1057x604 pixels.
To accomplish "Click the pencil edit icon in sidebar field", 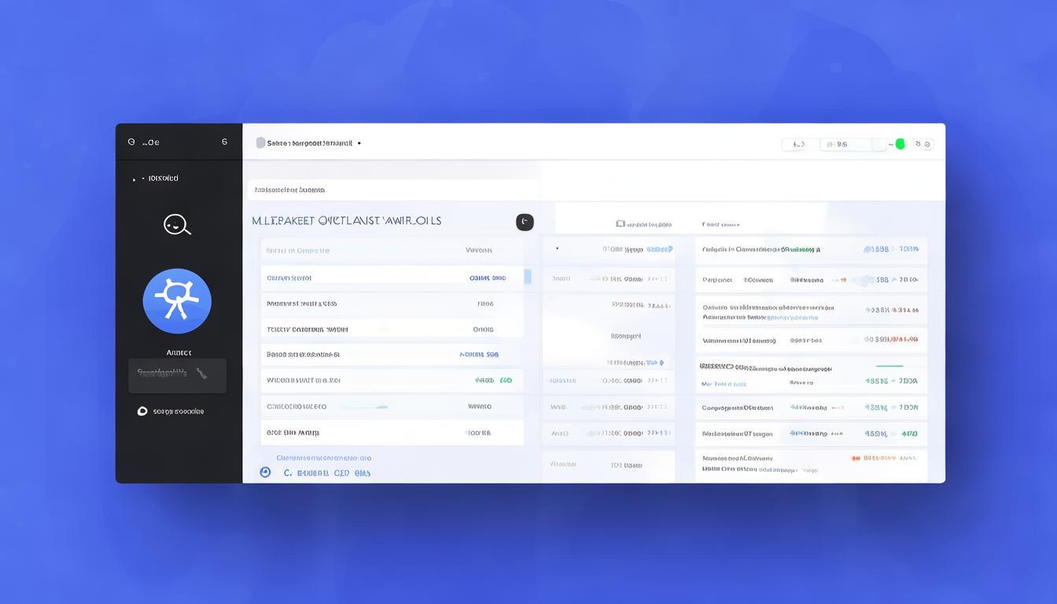I will coord(202,374).
